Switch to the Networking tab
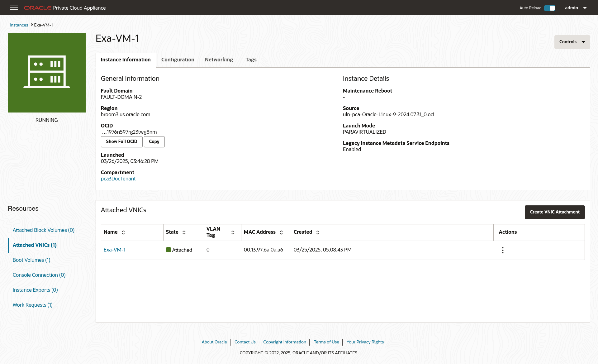 click(x=219, y=60)
